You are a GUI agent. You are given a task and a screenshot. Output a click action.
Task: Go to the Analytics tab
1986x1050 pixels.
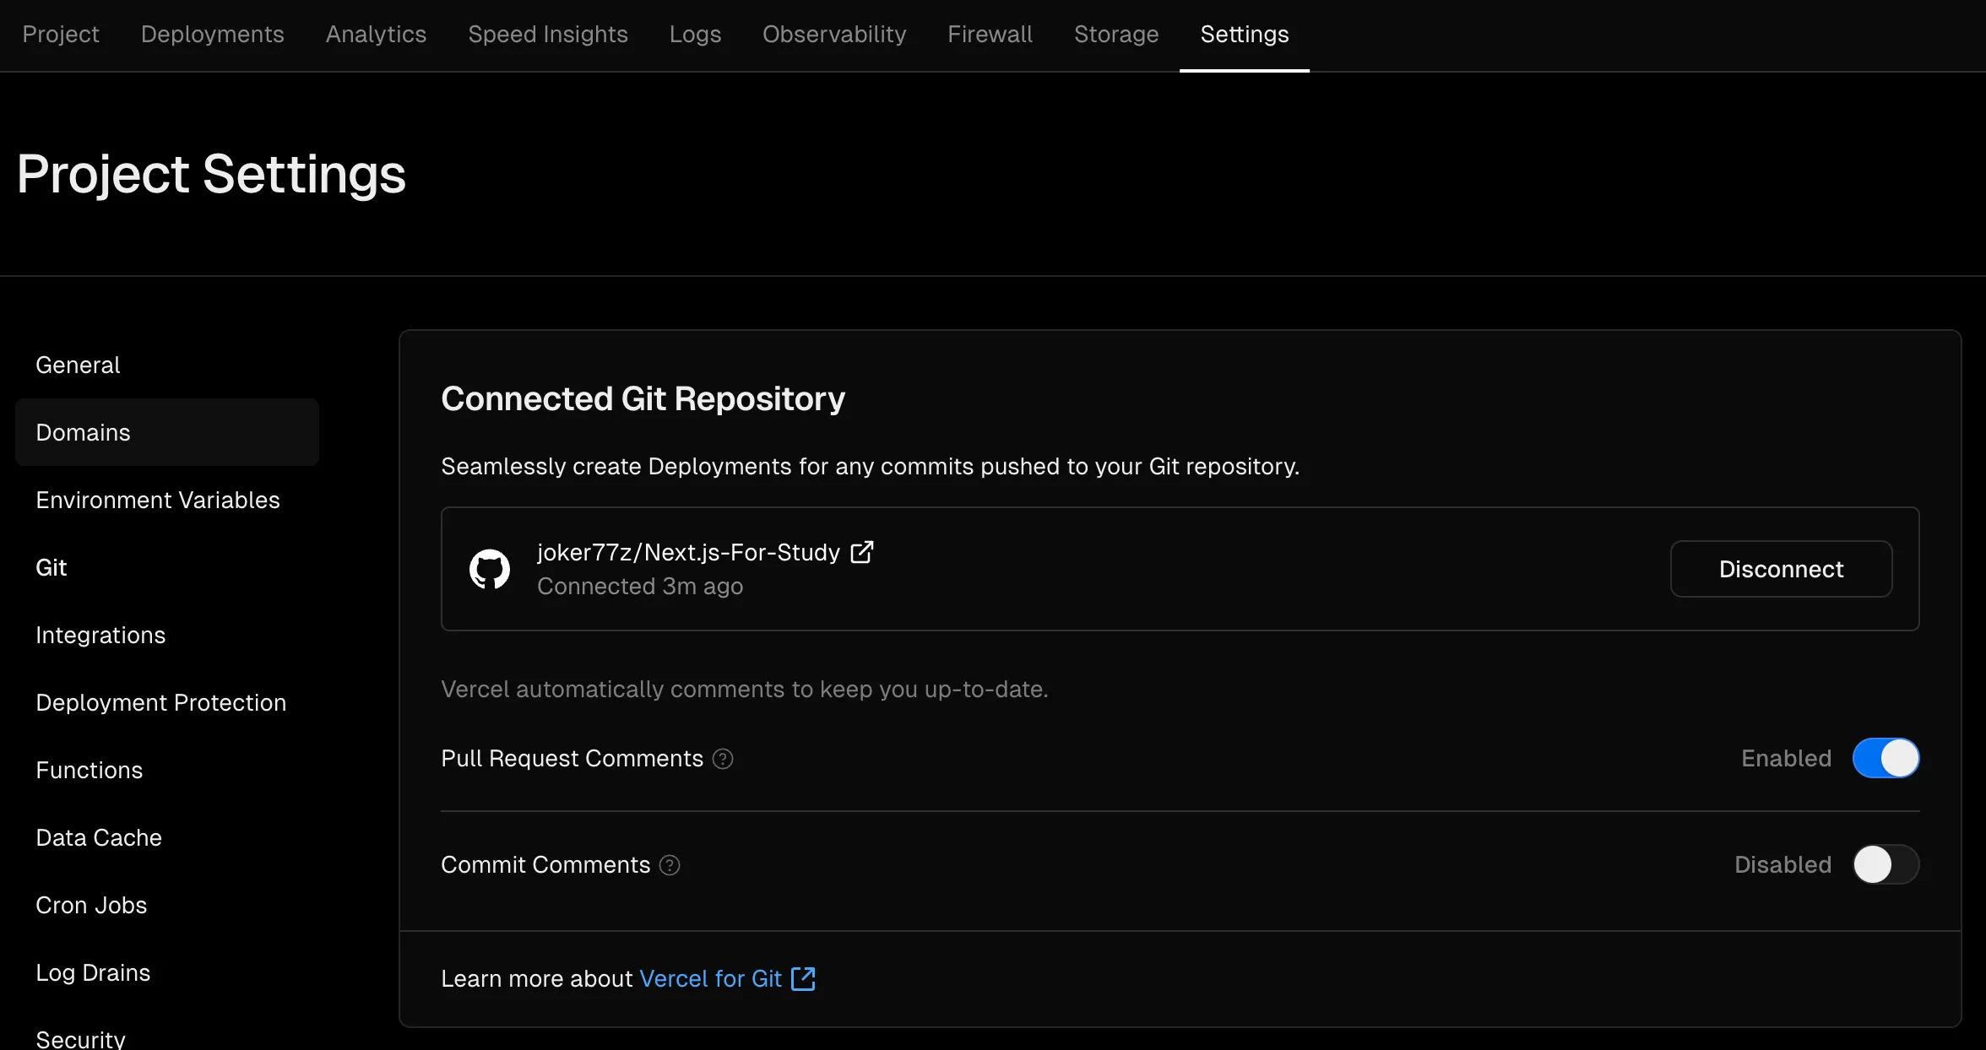(x=377, y=34)
